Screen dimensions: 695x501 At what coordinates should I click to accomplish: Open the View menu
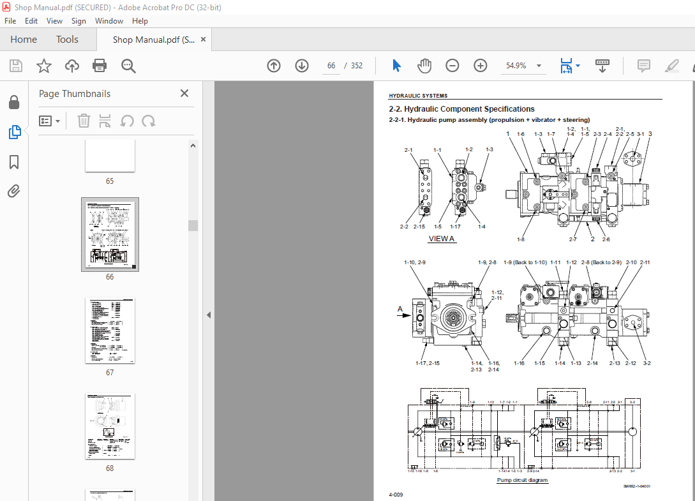(54, 21)
